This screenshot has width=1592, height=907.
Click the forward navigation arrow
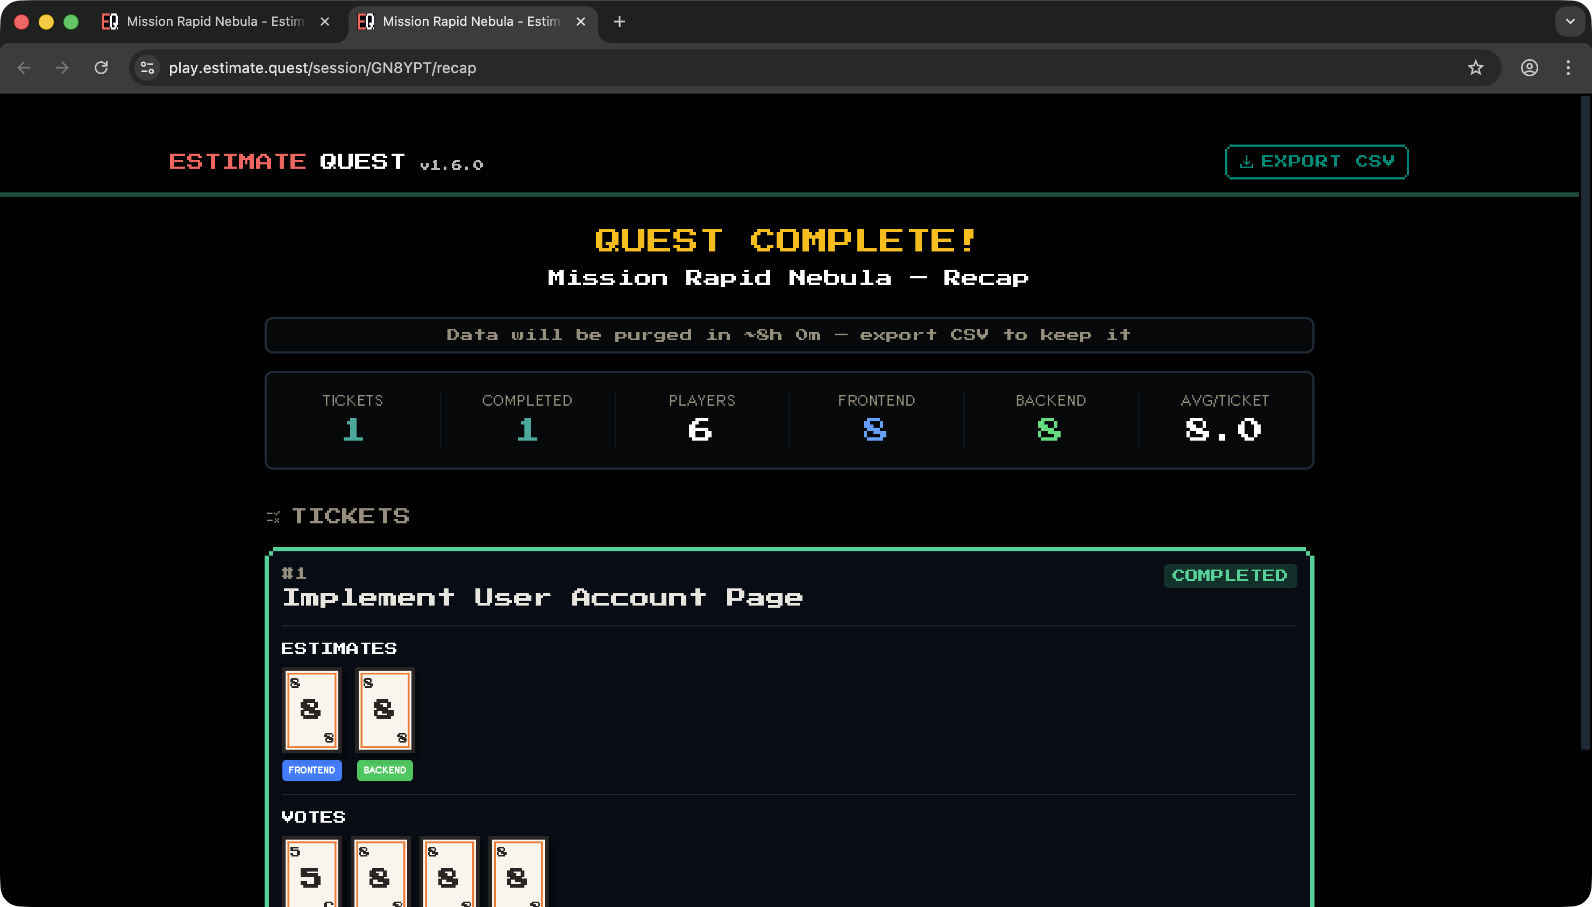click(62, 68)
